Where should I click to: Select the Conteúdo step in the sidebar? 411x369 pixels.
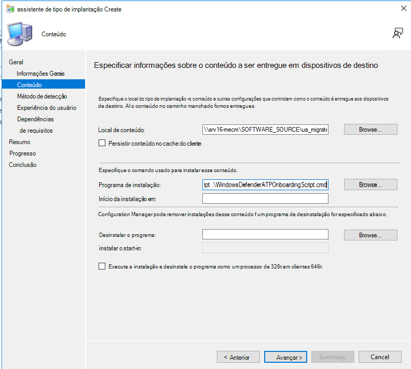(44, 84)
